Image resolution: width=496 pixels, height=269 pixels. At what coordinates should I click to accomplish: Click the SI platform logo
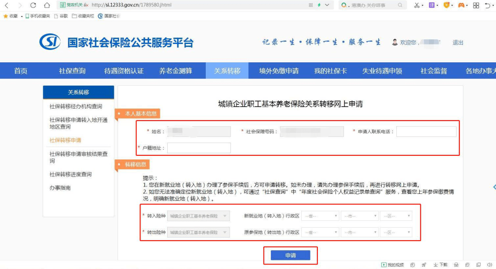tap(50, 42)
